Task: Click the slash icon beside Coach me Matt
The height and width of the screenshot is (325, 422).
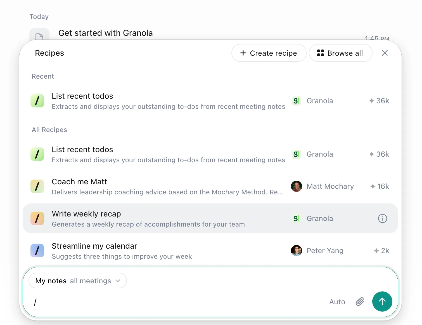Action: tap(37, 186)
